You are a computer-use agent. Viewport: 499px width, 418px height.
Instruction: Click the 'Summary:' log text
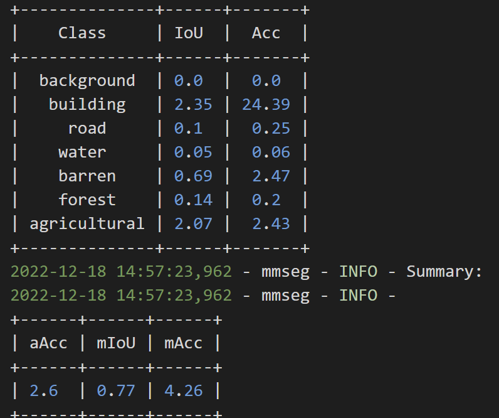[x=444, y=272]
